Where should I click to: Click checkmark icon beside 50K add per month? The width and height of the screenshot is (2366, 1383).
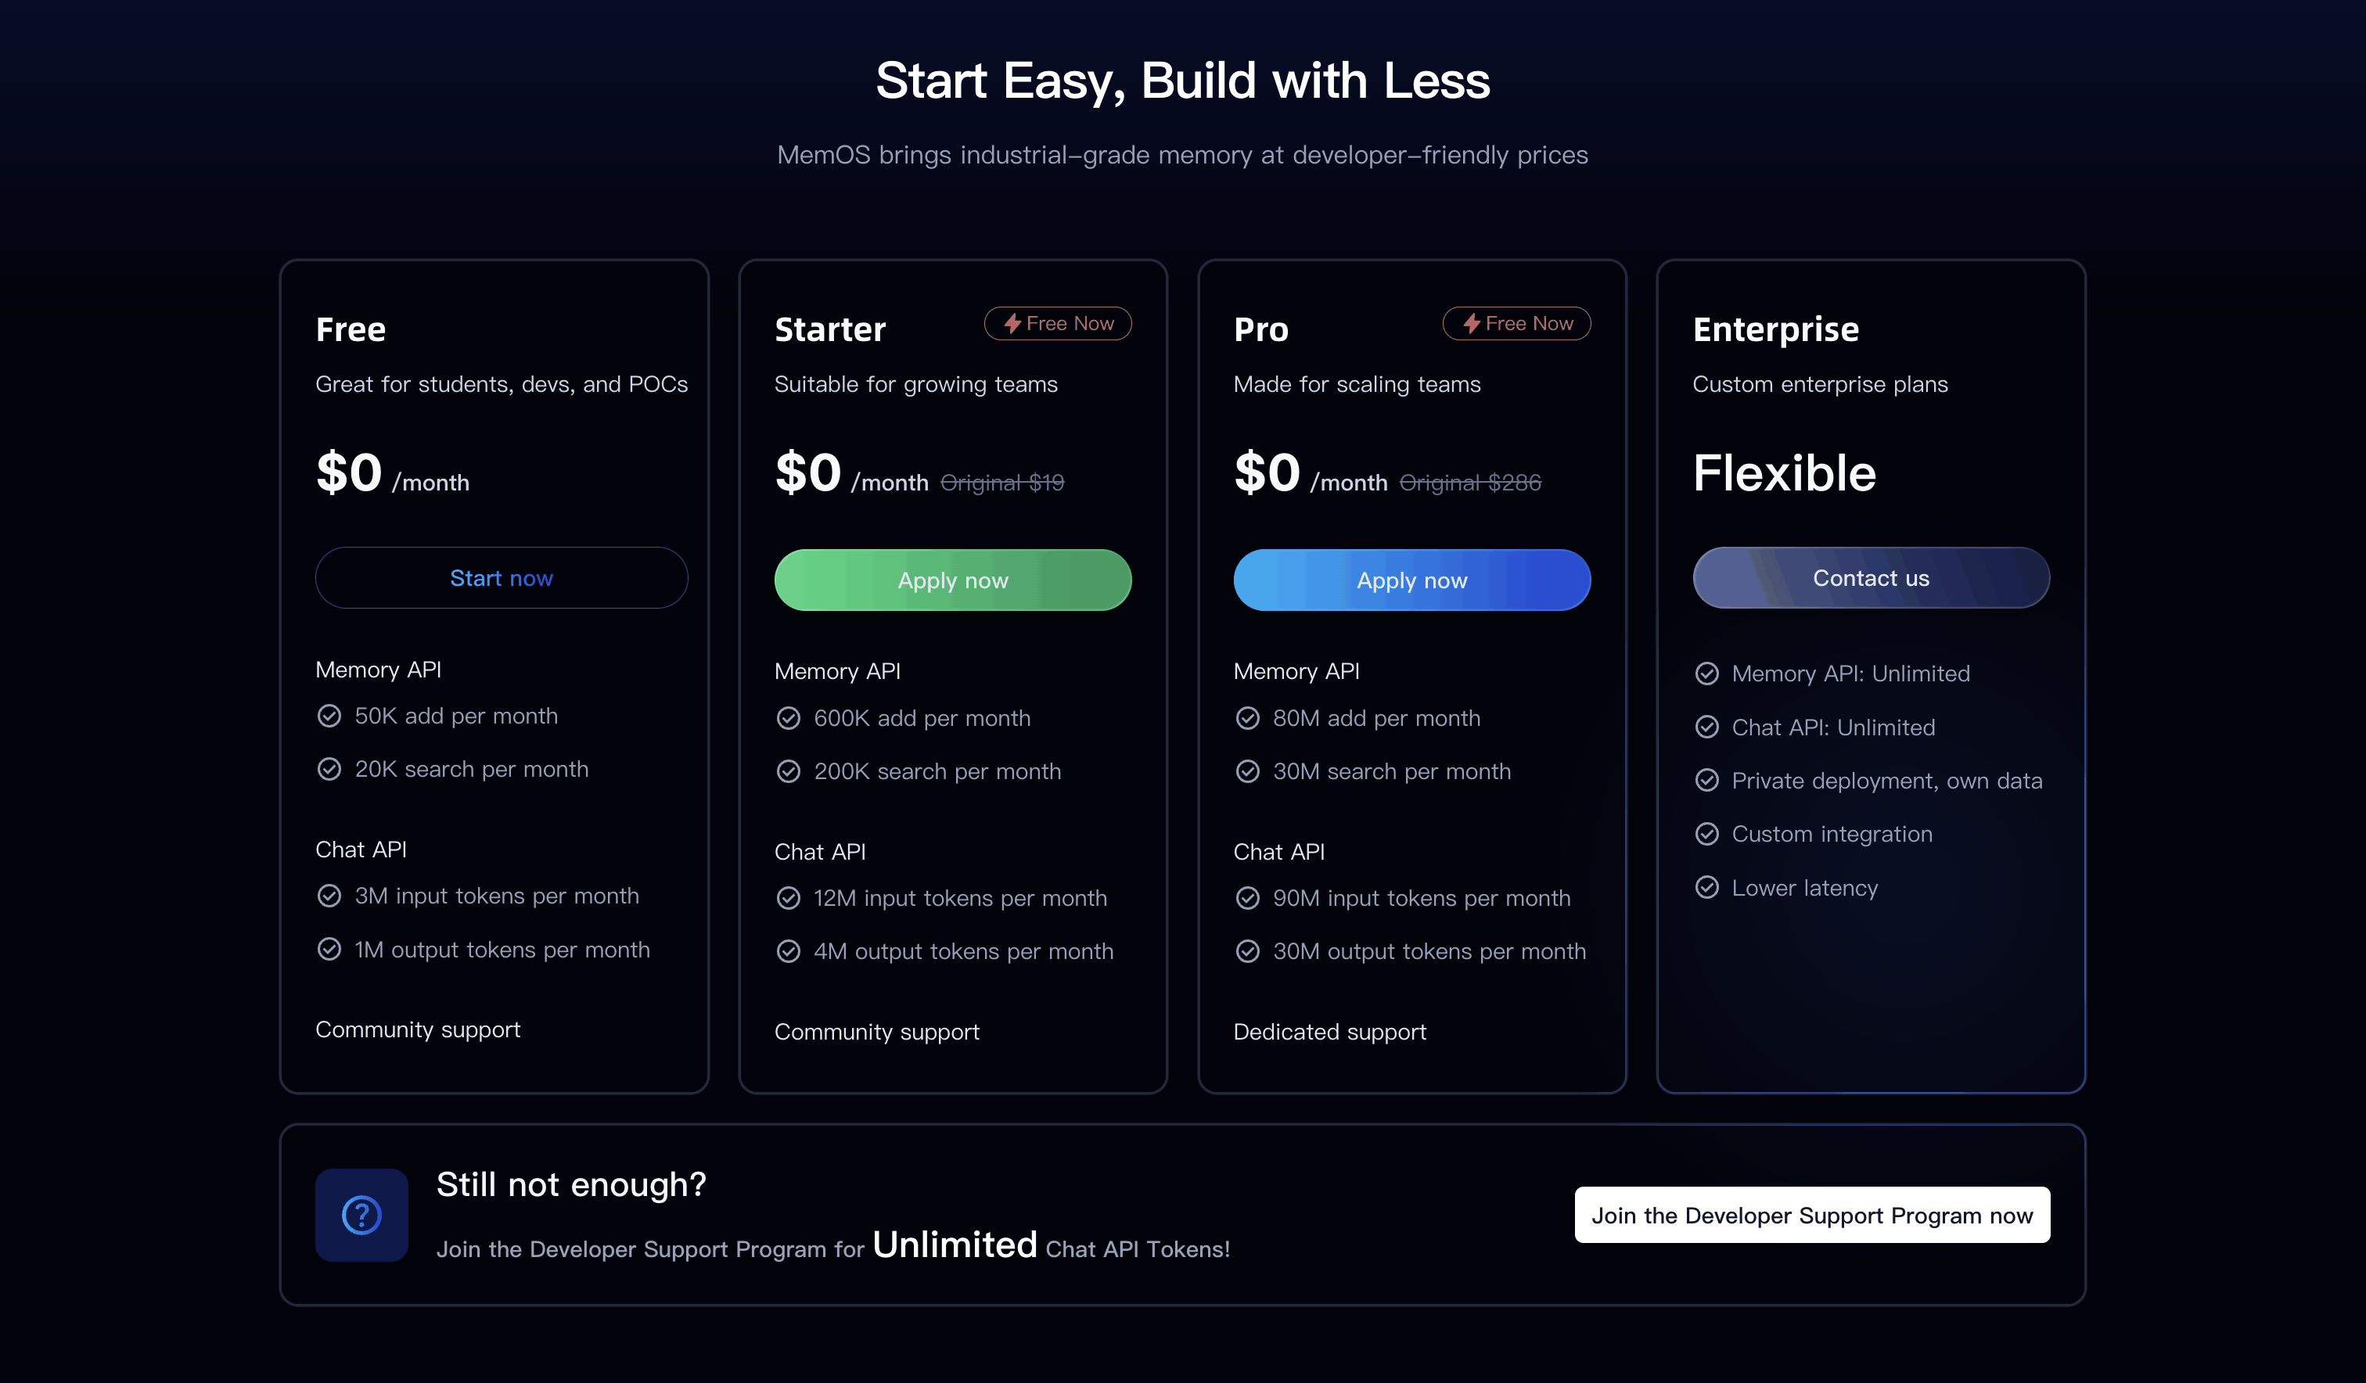click(x=329, y=717)
